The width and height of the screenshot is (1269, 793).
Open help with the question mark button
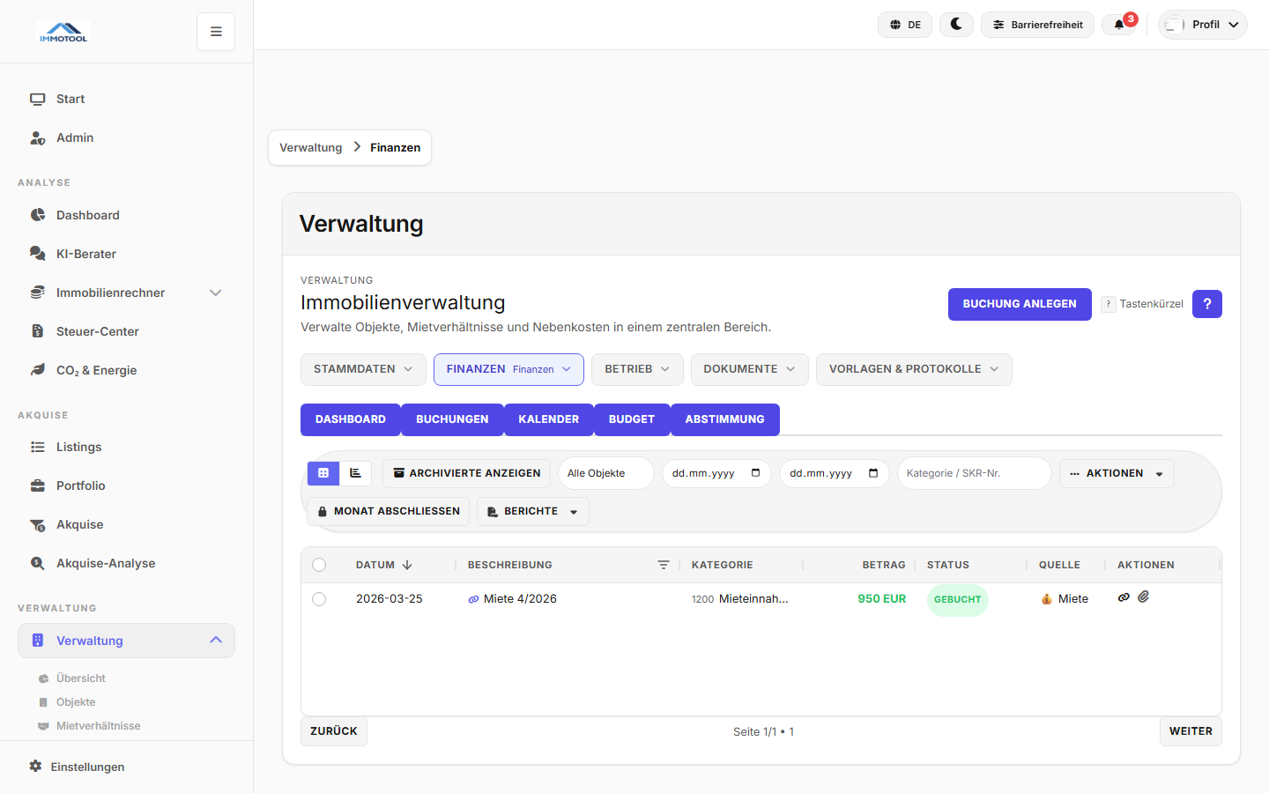click(1206, 304)
